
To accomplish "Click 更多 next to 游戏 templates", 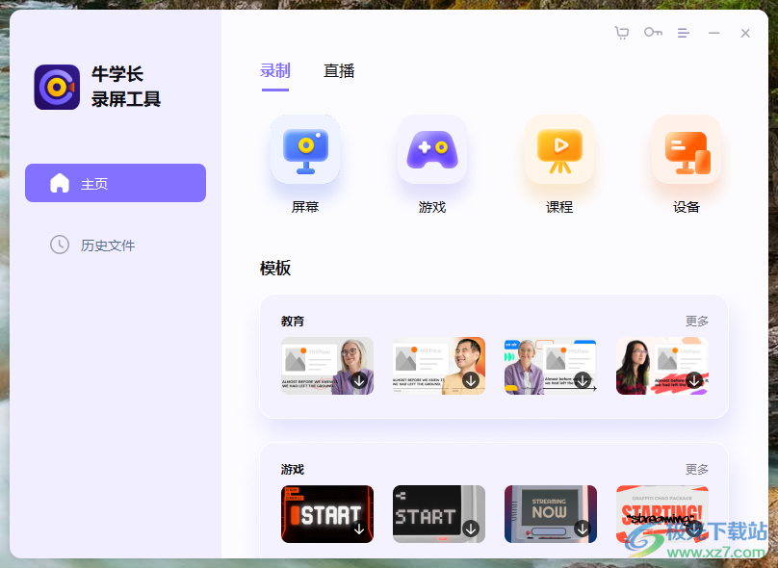I will [x=696, y=469].
